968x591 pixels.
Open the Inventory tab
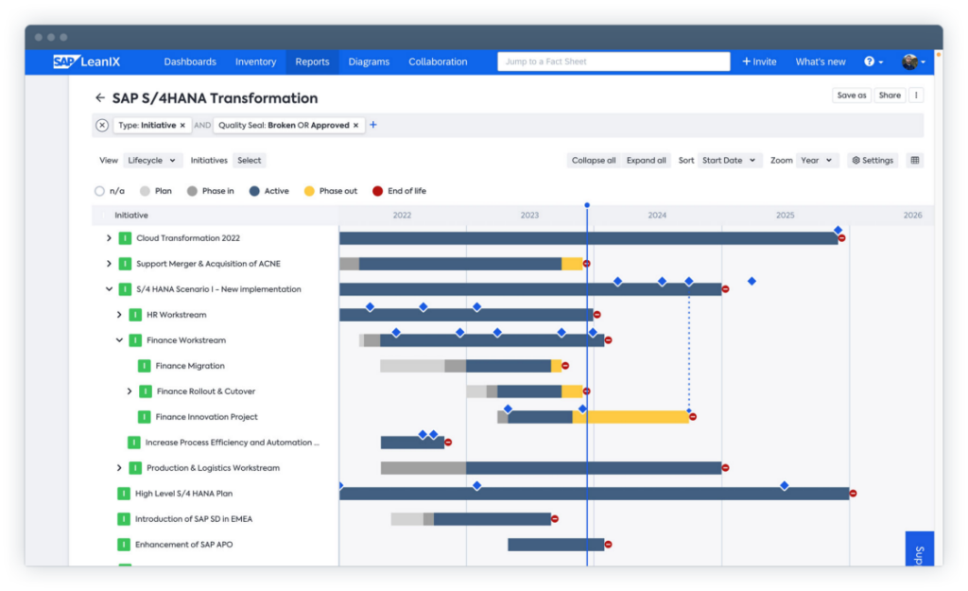[255, 61]
